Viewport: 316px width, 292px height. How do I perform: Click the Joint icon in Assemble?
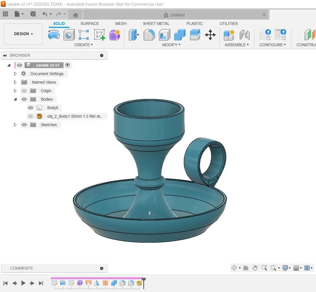(245, 35)
